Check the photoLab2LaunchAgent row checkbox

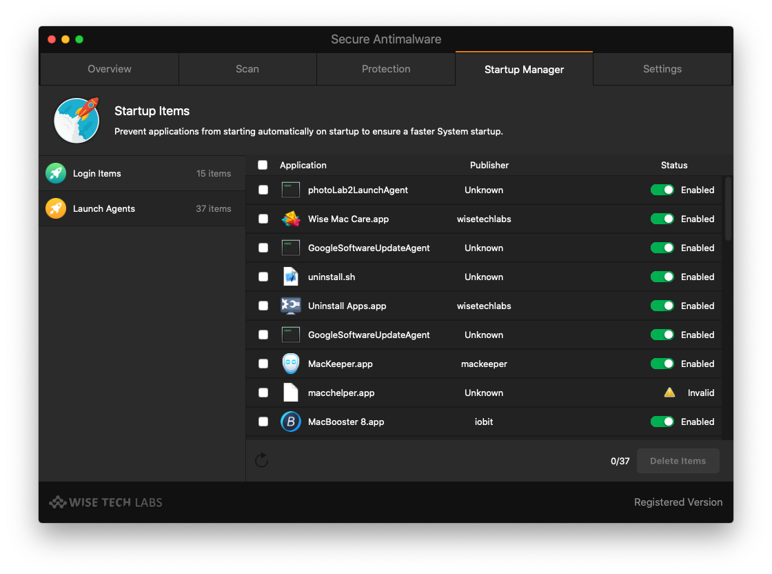(263, 190)
